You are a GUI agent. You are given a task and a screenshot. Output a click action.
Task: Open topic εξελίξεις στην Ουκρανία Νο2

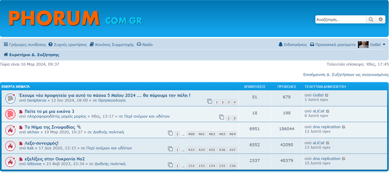55,159
